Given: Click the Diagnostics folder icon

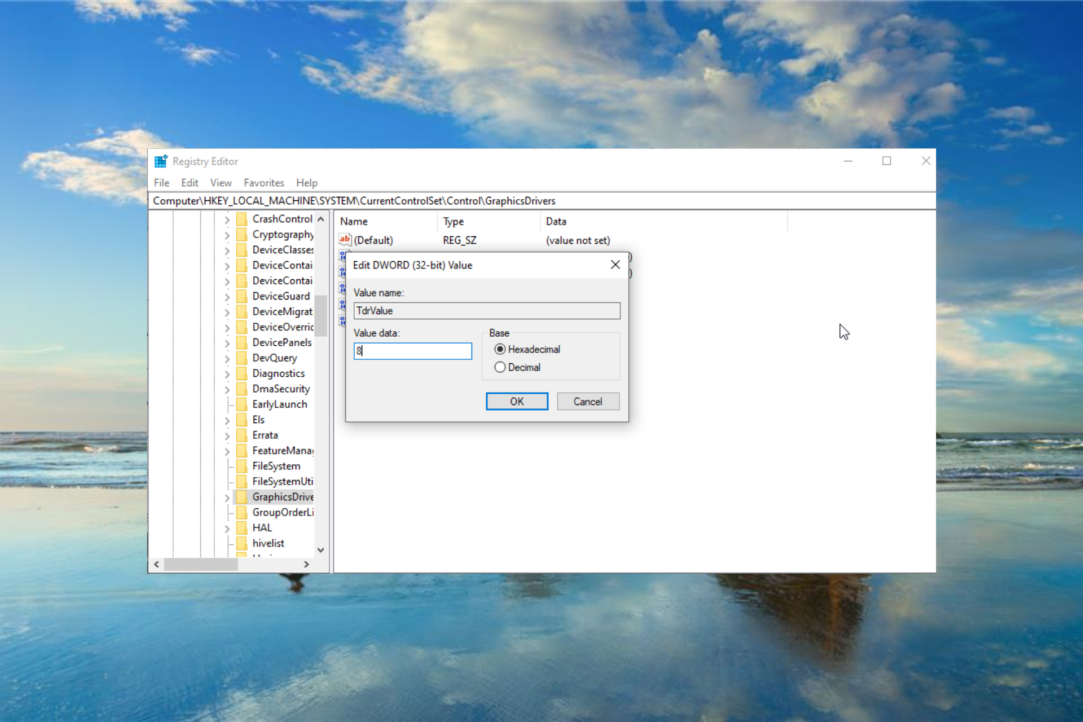Looking at the screenshot, I should 241,373.
